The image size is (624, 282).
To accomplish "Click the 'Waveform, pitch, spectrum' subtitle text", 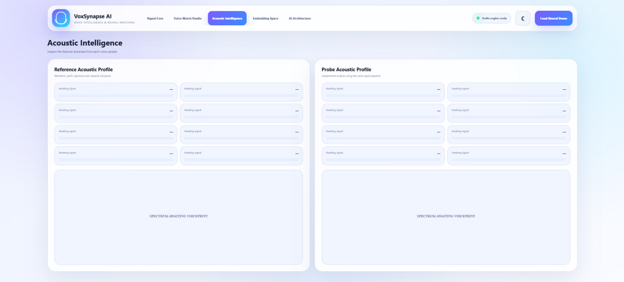I will (x=82, y=76).
